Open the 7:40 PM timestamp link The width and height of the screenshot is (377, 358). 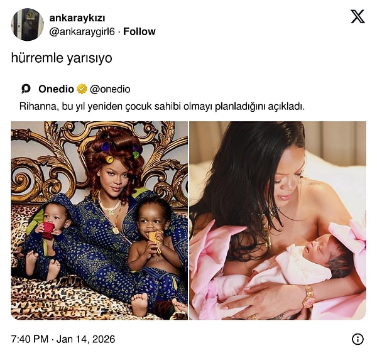[30, 339]
